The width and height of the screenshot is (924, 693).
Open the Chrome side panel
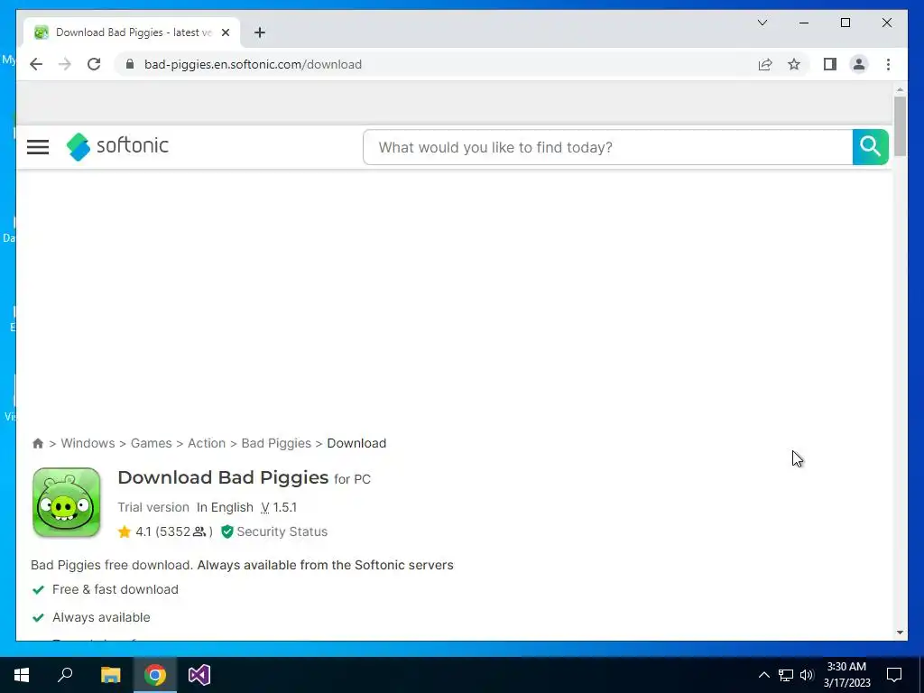tap(830, 64)
